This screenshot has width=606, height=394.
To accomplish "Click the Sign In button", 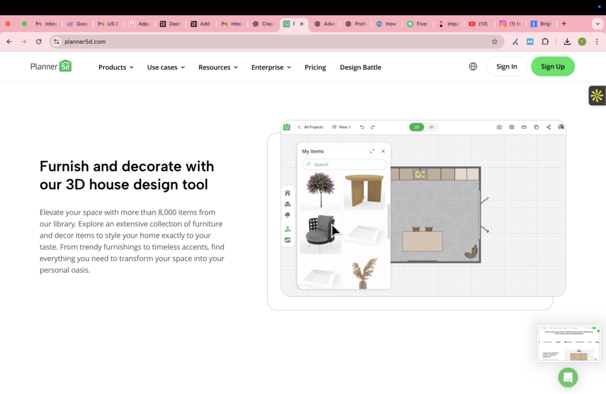I will click(506, 67).
